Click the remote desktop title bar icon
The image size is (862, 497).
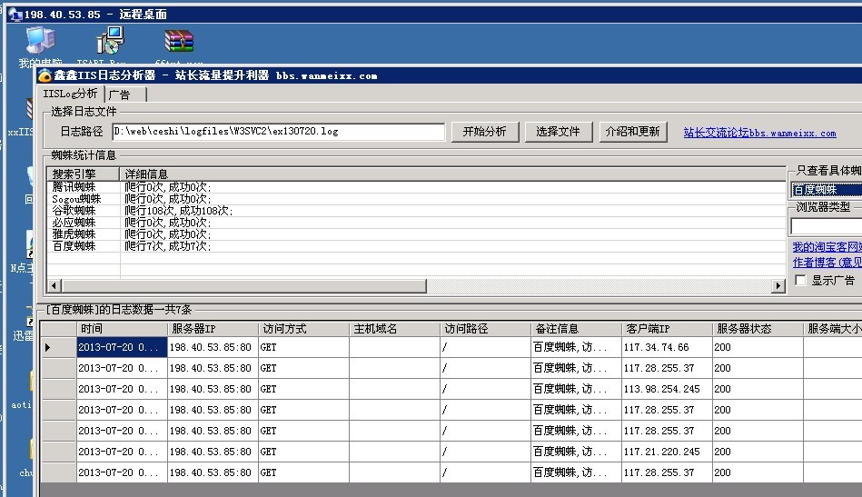pos(15,15)
